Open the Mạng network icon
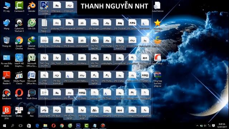 click(x=6, y=24)
